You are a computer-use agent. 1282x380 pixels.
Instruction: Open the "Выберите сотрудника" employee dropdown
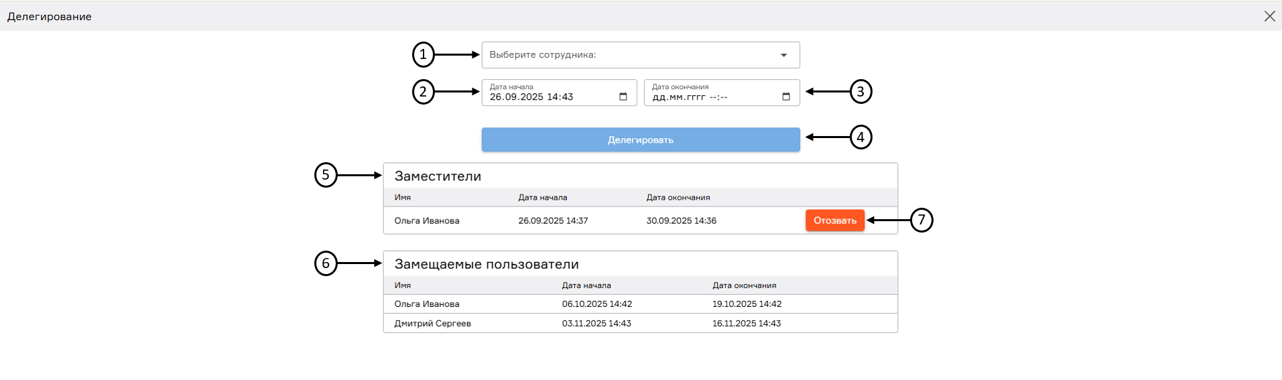(640, 55)
